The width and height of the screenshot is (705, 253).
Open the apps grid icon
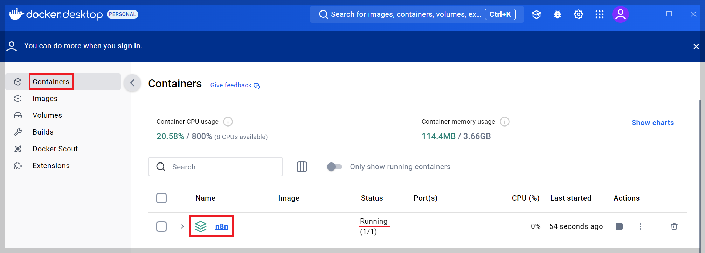click(x=600, y=14)
